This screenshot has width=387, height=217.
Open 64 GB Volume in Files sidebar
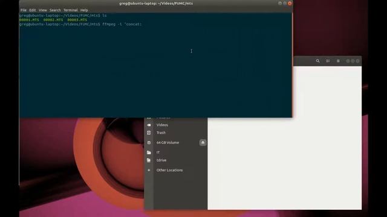167,142
